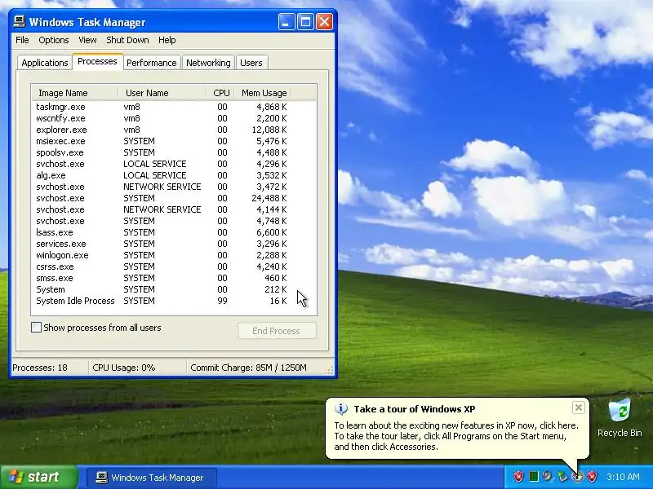The width and height of the screenshot is (653, 489).
Task: Open the File menu
Action: pyautogui.click(x=22, y=40)
